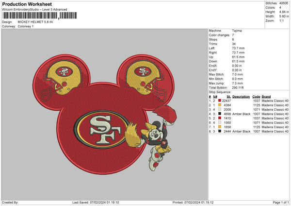
Task: Click the red swatch beside stitch count 1415
Action: coord(220,118)
